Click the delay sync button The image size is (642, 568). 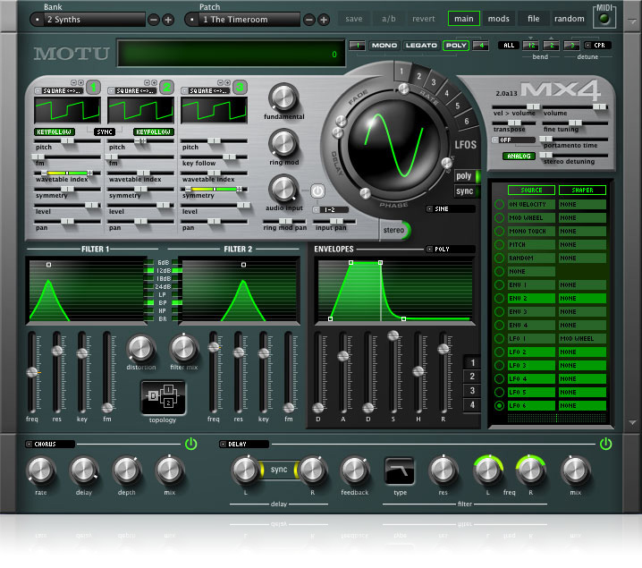279,470
